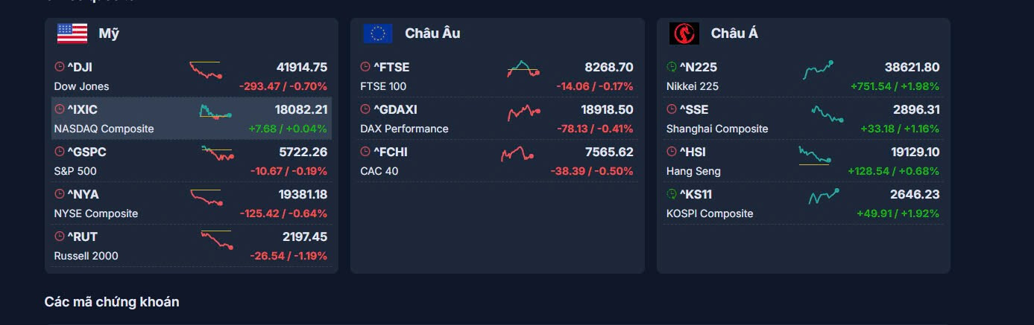Click the green clock icon beside ^N225

[672, 67]
